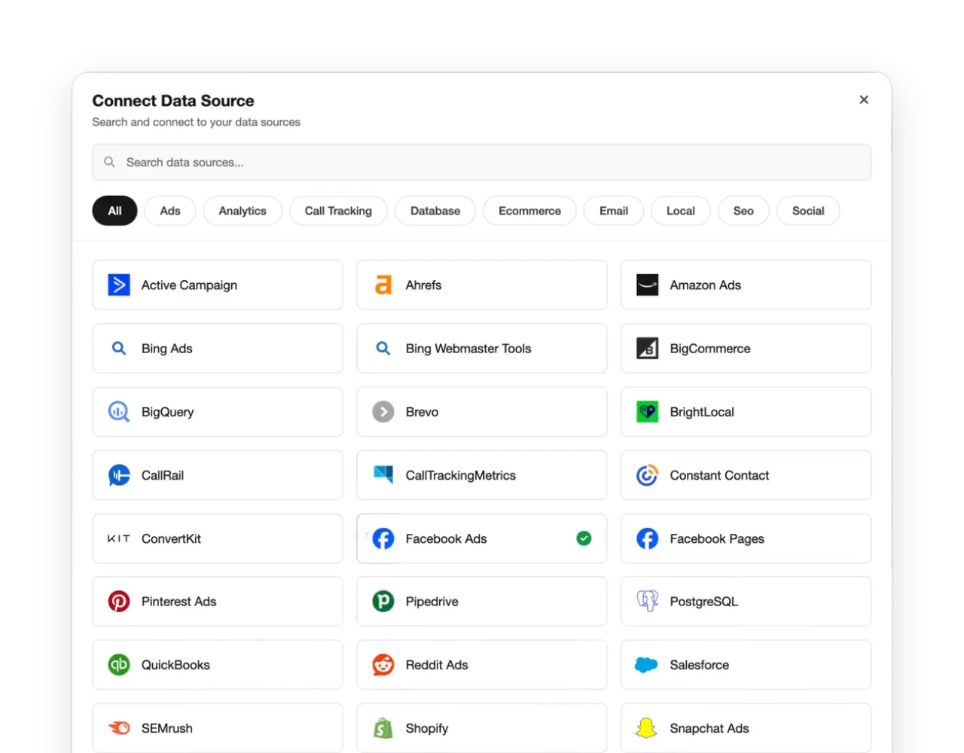The width and height of the screenshot is (964, 753).
Task: Click the Amazon Ads logo icon
Action: [x=648, y=285]
